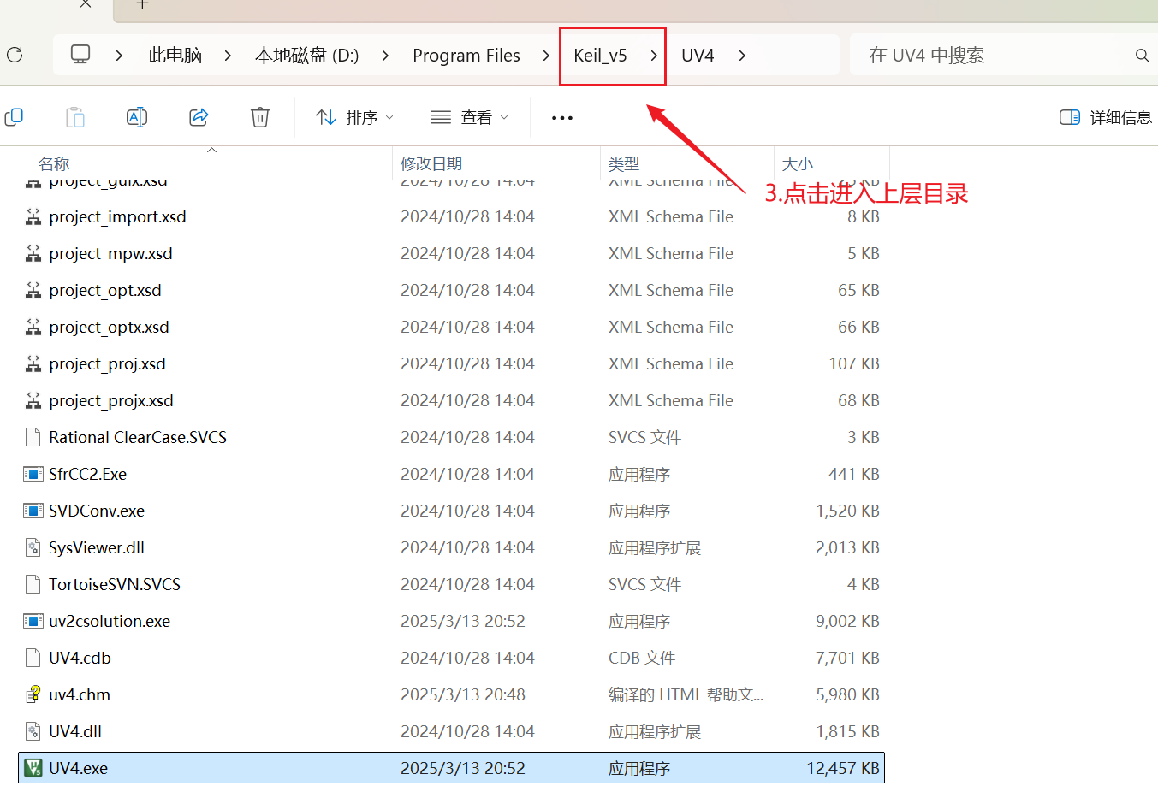The width and height of the screenshot is (1158, 786).
Task: Expand chevron after Program Files
Action: (546, 56)
